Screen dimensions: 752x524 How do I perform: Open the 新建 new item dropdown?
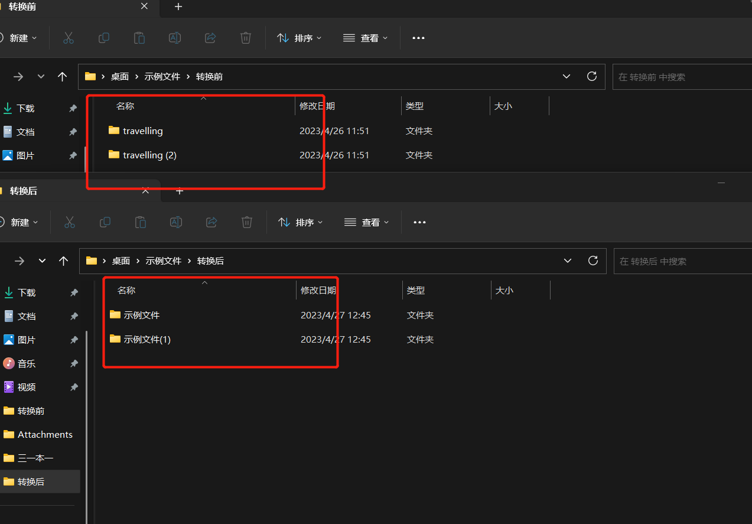coord(21,38)
